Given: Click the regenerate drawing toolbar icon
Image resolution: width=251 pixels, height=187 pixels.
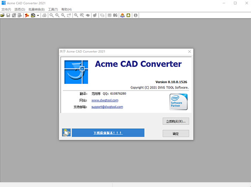Looking at the screenshot, I should 95,15.
